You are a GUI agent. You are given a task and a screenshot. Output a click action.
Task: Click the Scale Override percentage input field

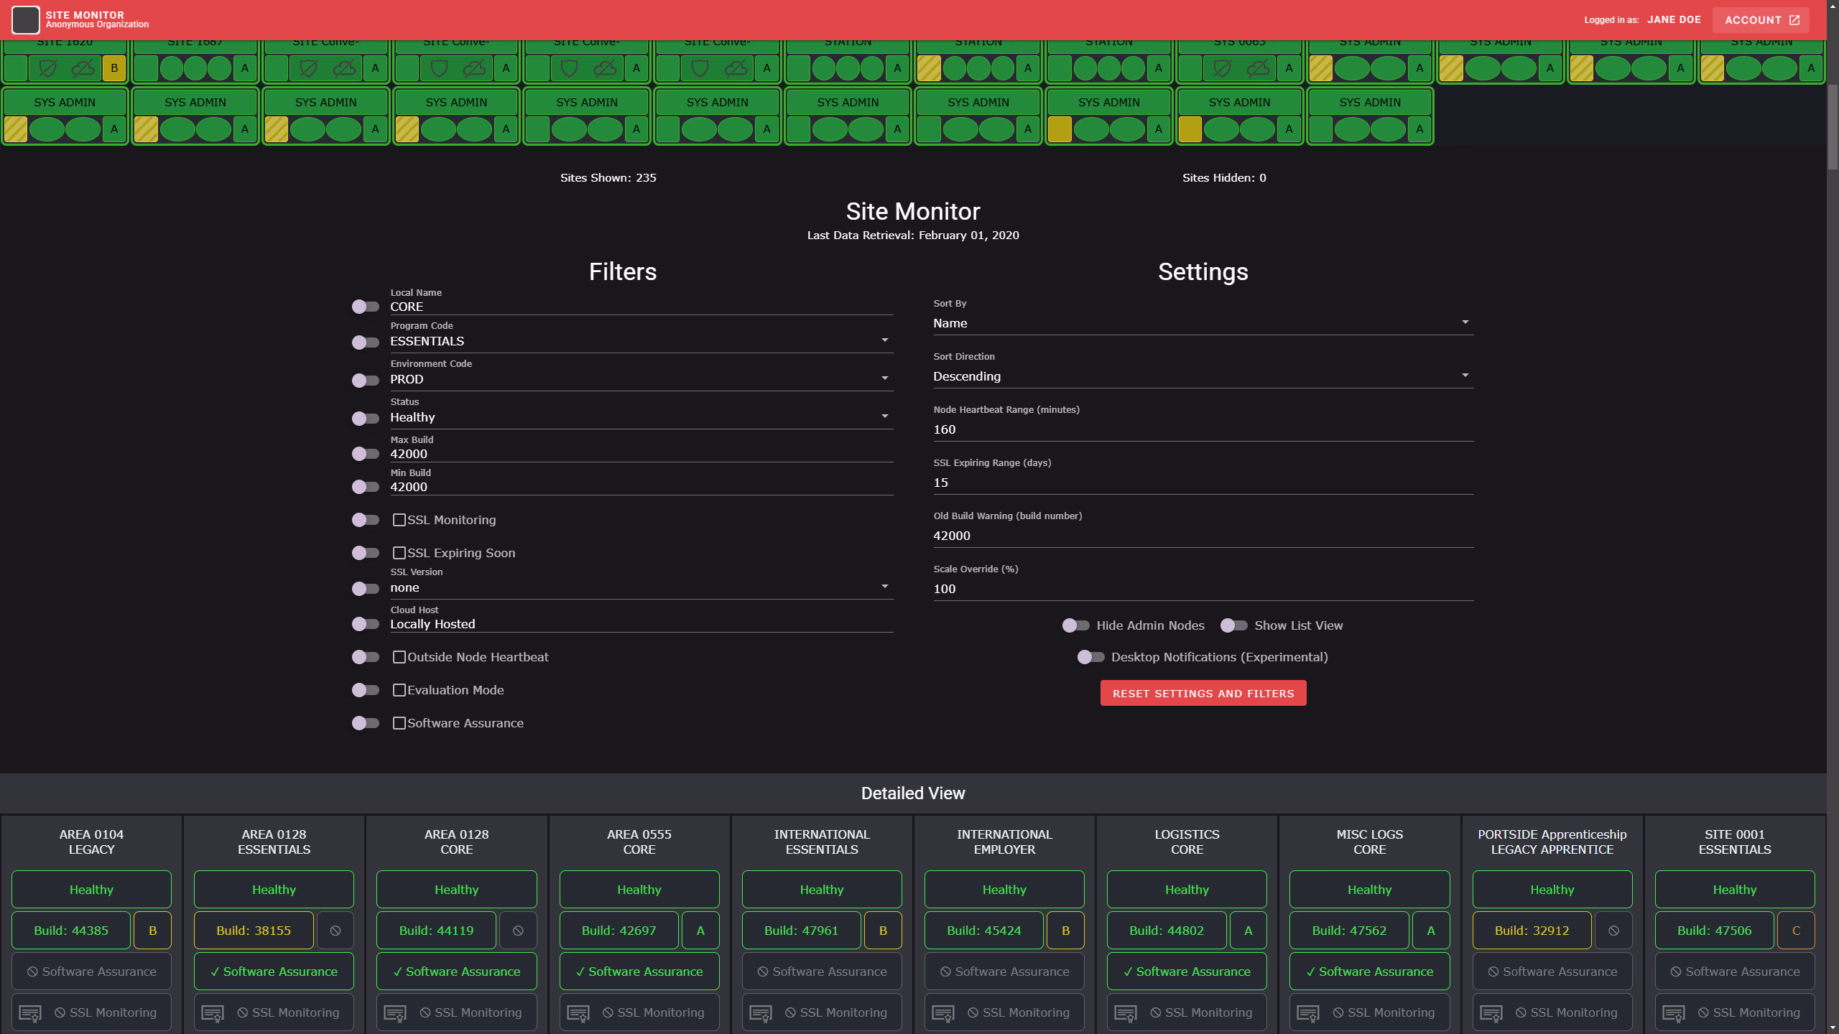[x=1203, y=589]
